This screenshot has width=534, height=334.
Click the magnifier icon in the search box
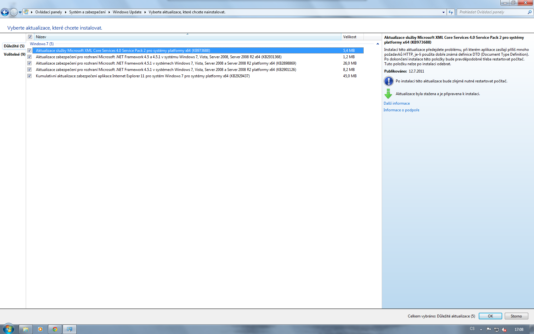pyautogui.click(x=530, y=12)
